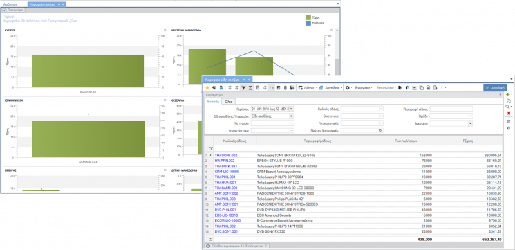Click the expand all rows icon
This screenshot has width=515, height=250.
230,88
